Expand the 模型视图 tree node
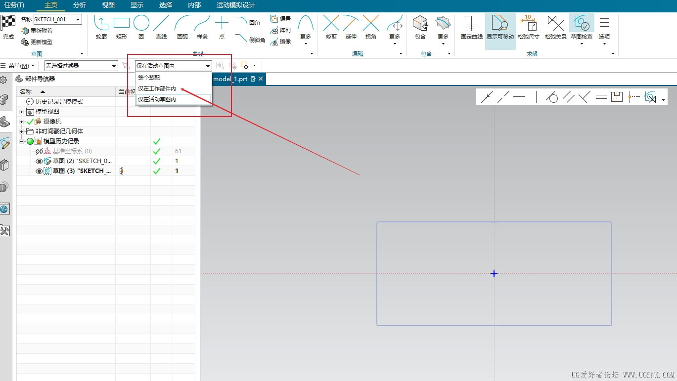Screen dimensions: 677x381 21,112
